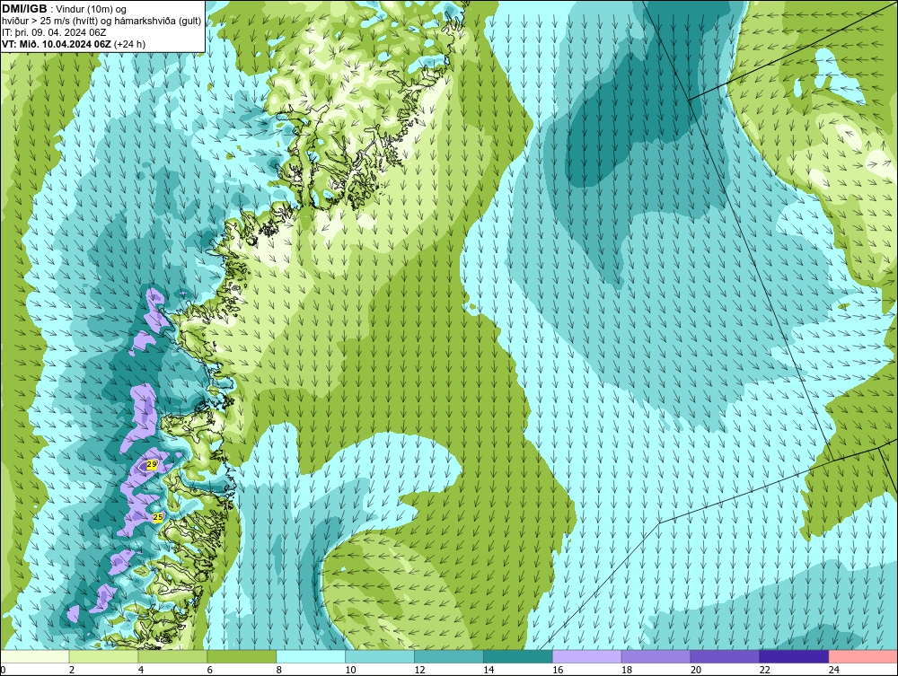Pick the 6–8 m/s olive green swatch

point(242,656)
